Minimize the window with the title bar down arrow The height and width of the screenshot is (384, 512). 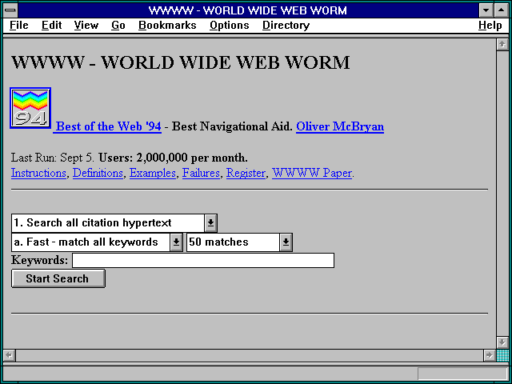486,10
